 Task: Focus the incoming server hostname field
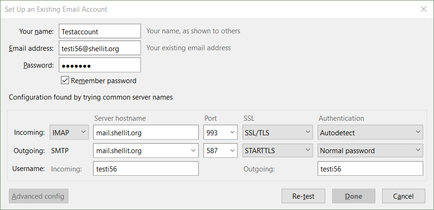point(146,132)
